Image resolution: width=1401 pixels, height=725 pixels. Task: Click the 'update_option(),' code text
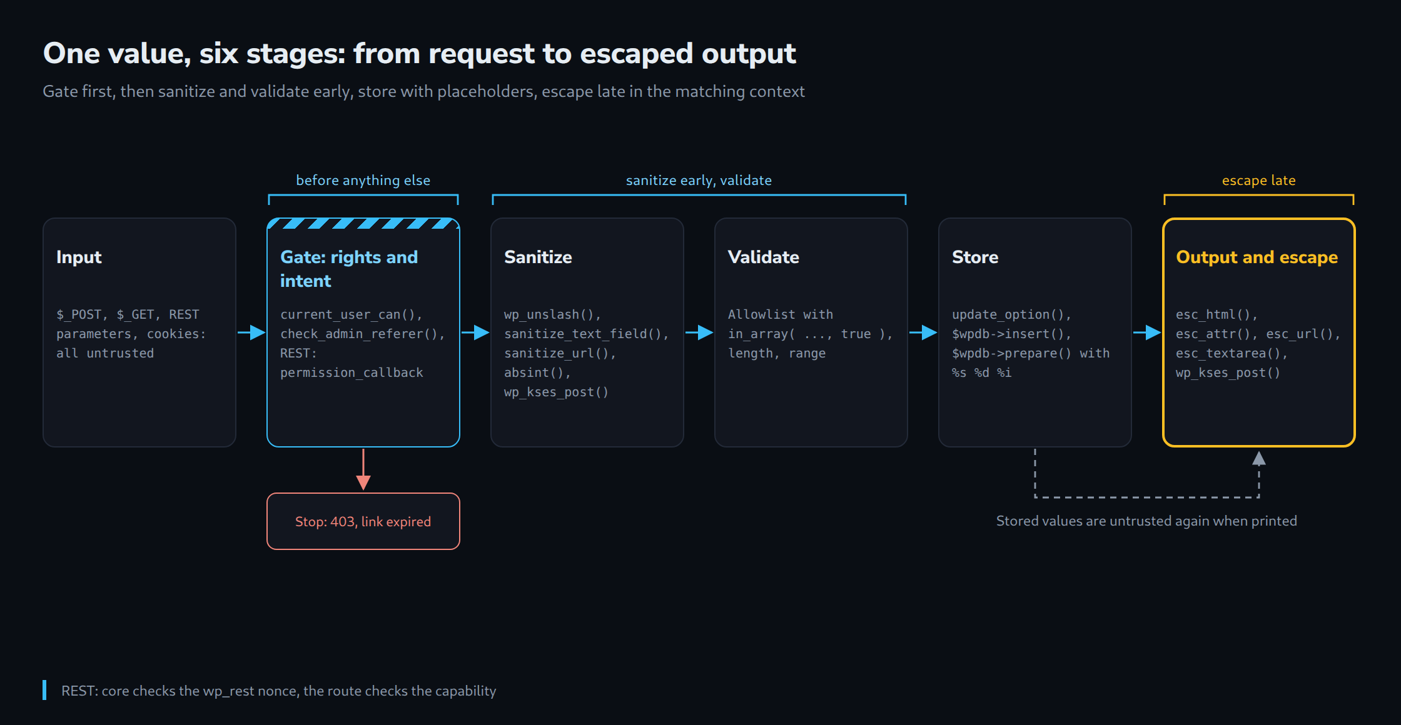(x=1012, y=314)
